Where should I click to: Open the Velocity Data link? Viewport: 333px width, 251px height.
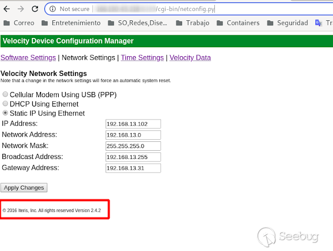tap(190, 58)
